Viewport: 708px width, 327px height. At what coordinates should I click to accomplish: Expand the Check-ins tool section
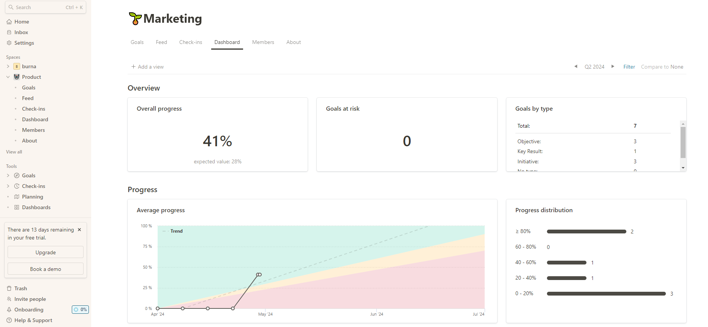8,186
